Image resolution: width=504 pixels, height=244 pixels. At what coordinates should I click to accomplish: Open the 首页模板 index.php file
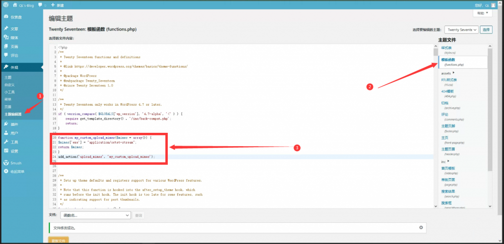tap(449, 170)
